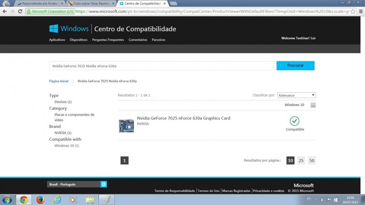Filter by Placas e componentes de vídeo
The height and width of the screenshot is (205, 365).
74,117
